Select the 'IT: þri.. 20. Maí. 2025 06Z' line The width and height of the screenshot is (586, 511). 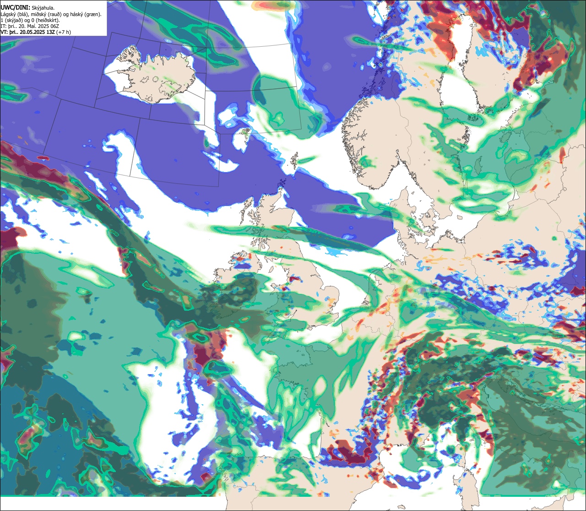(30, 26)
